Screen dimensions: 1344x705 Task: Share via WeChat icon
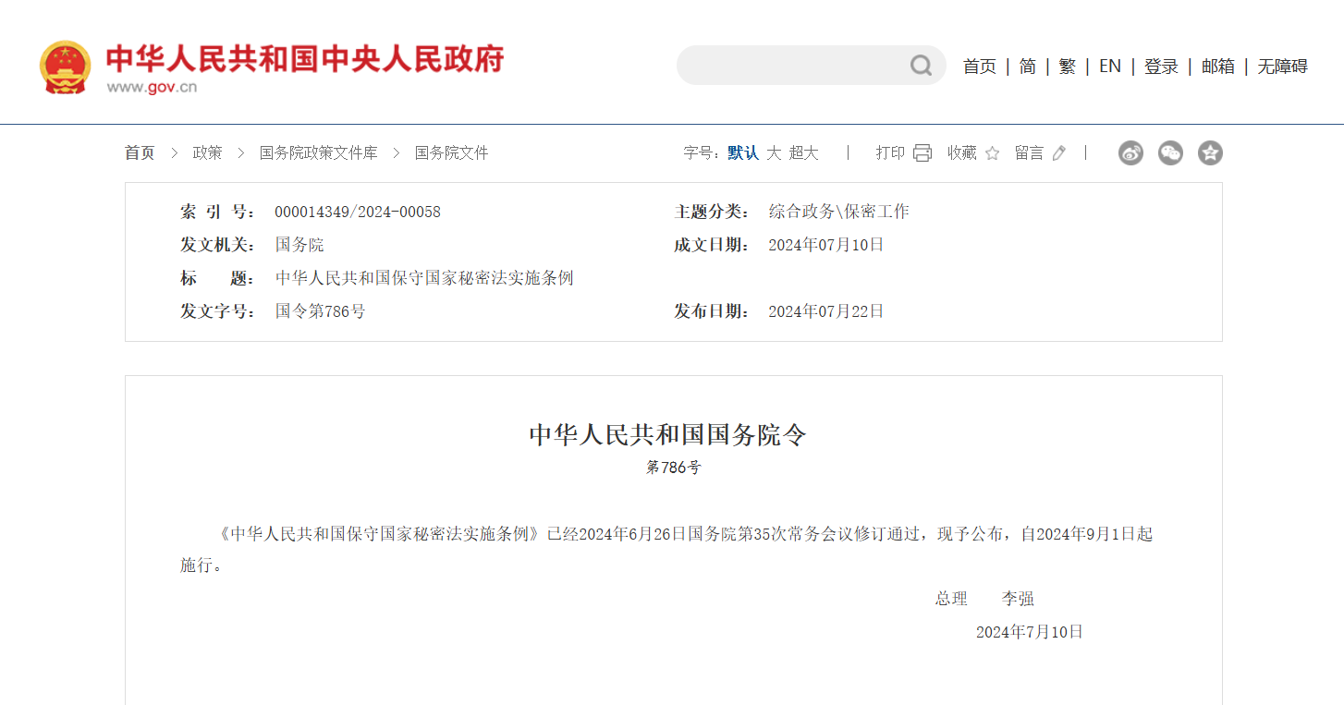click(x=1170, y=153)
